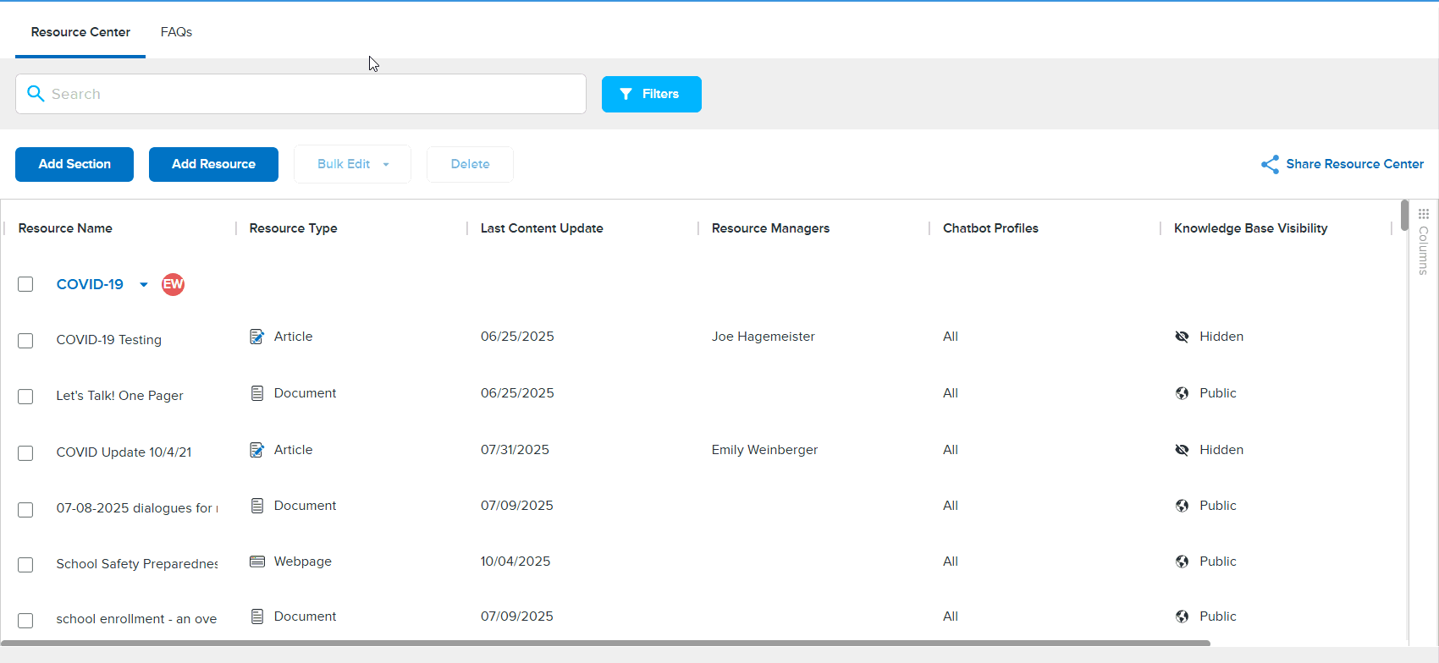Click the EW avatar badge beside COVID-19
1439x663 pixels.
[173, 284]
